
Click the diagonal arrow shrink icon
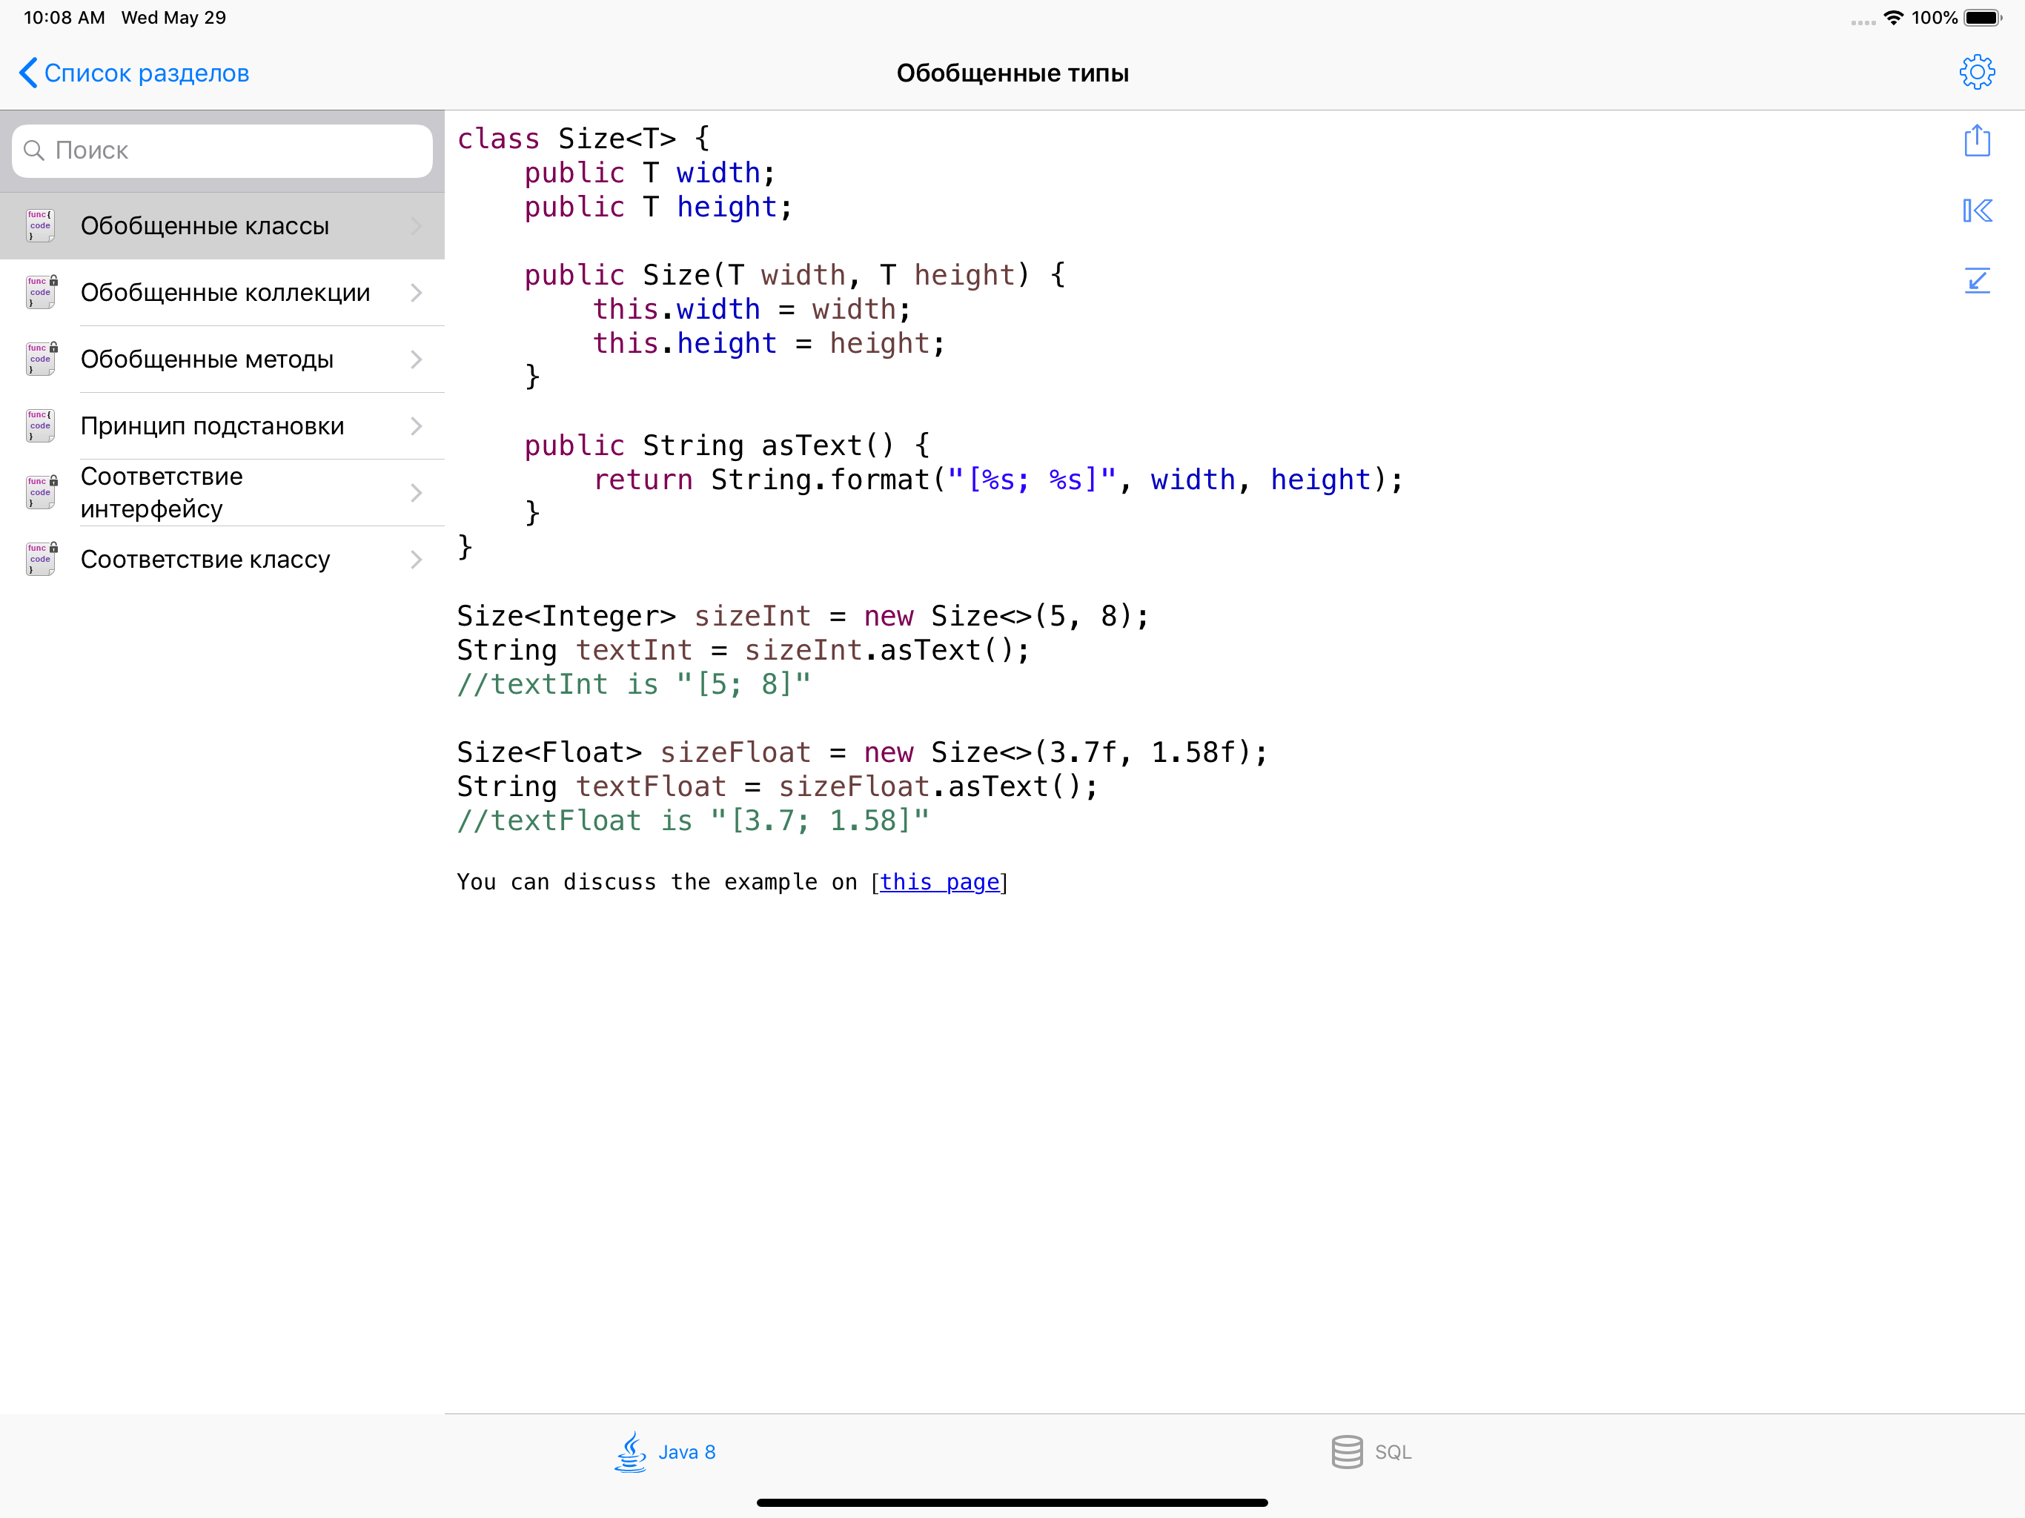tap(1977, 280)
